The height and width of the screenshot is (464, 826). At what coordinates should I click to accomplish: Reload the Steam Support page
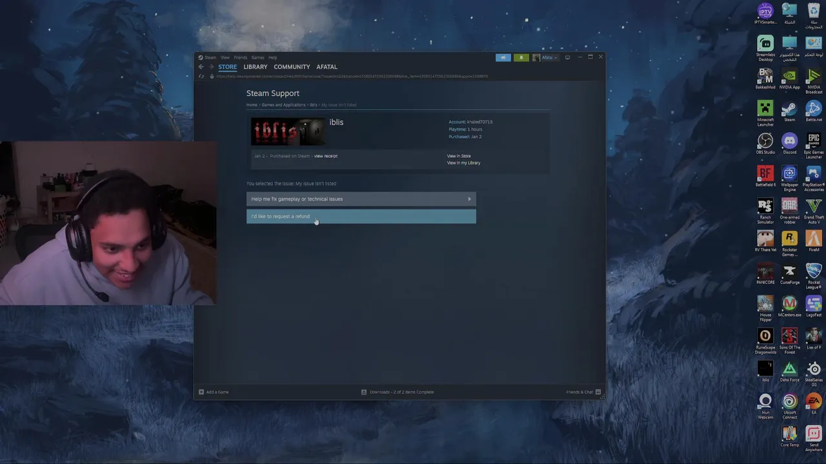[201, 76]
